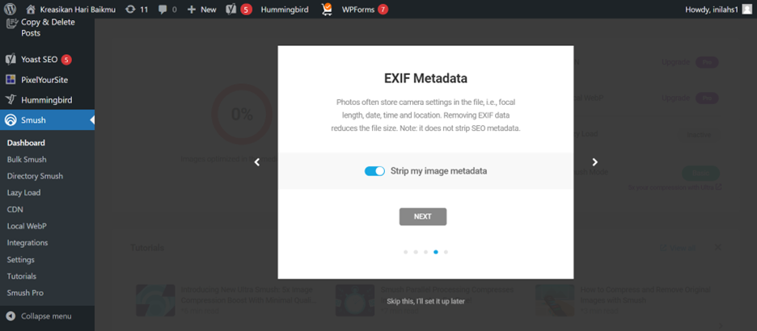Toggle Strip my image metadata switch
The height and width of the screenshot is (331, 757).
coord(374,171)
